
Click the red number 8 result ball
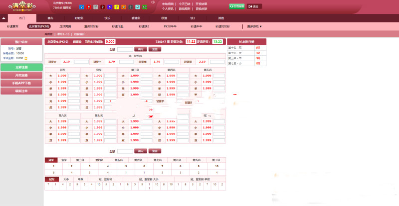pos(88,7)
